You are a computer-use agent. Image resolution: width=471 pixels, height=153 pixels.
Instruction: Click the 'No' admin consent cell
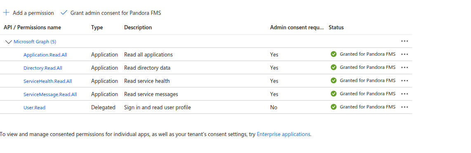273,107
